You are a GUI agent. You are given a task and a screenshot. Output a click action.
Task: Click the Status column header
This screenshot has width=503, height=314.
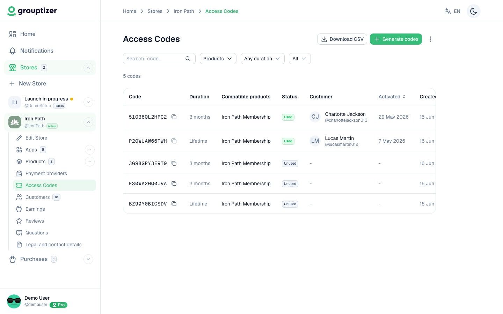click(290, 97)
